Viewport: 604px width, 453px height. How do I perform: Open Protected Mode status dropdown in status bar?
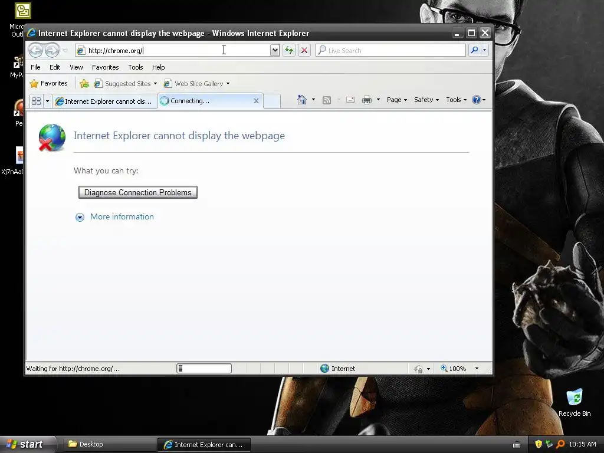(422, 369)
